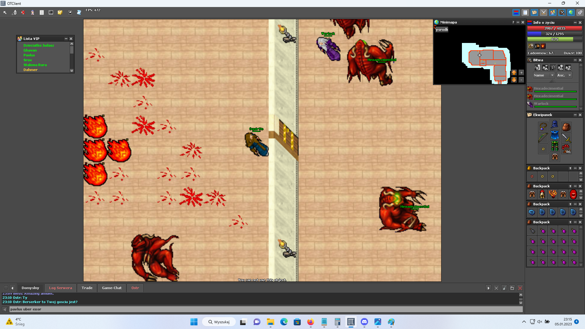Zoom out the minimap

(521, 80)
